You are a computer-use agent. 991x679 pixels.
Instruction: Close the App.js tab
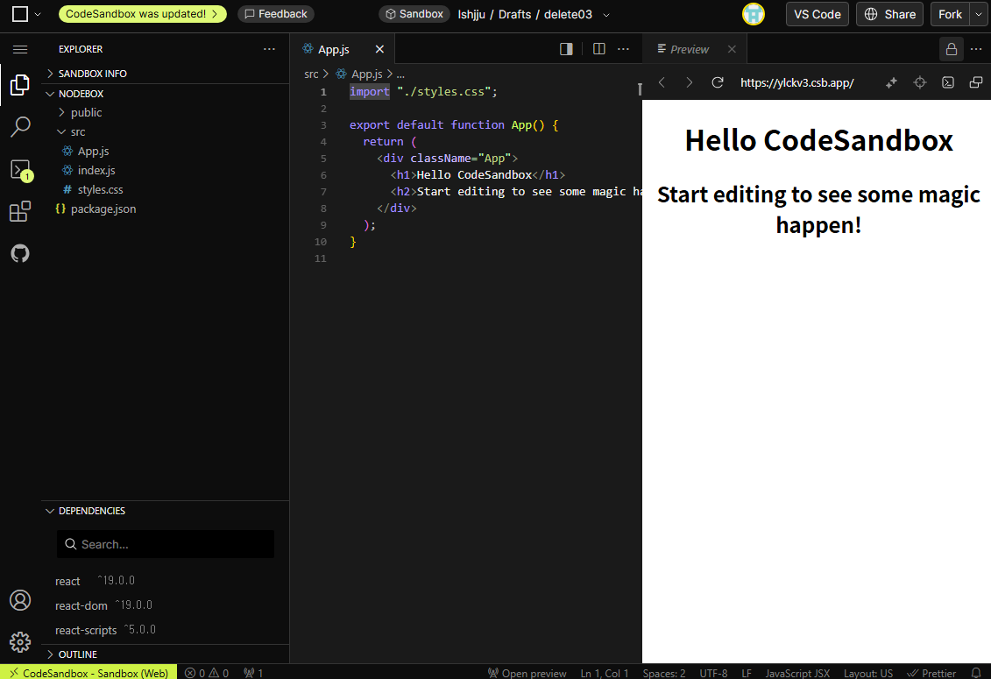tap(379, 49)
